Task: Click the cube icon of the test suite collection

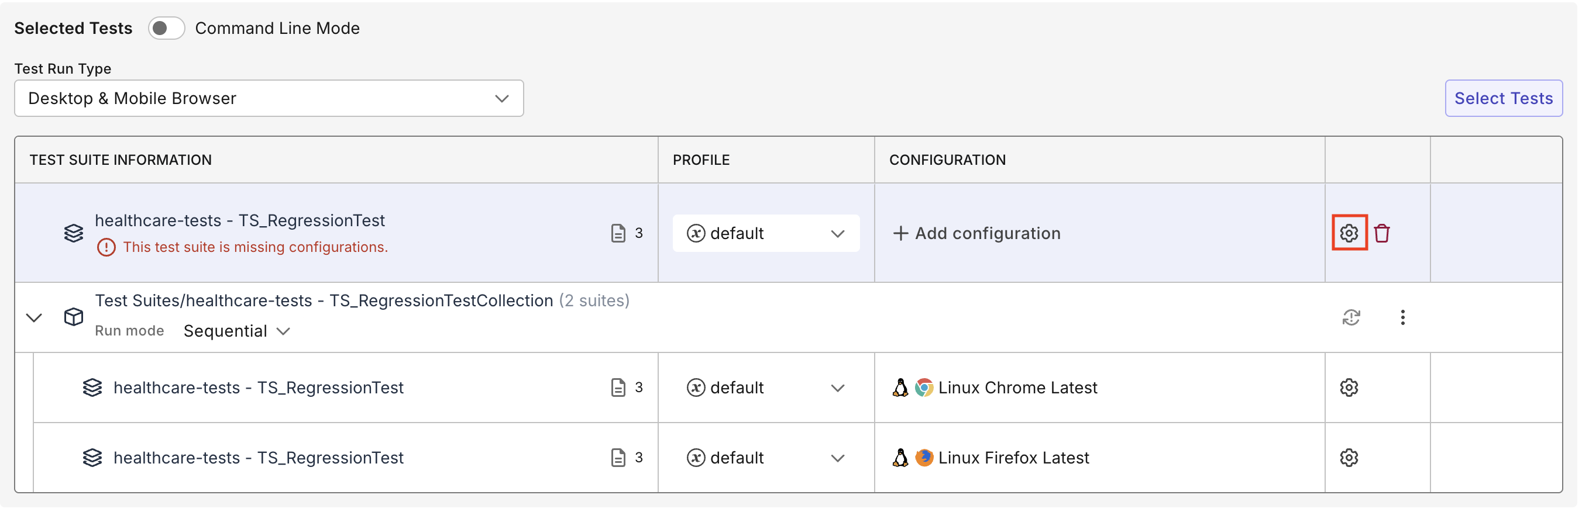Action: 74,317
